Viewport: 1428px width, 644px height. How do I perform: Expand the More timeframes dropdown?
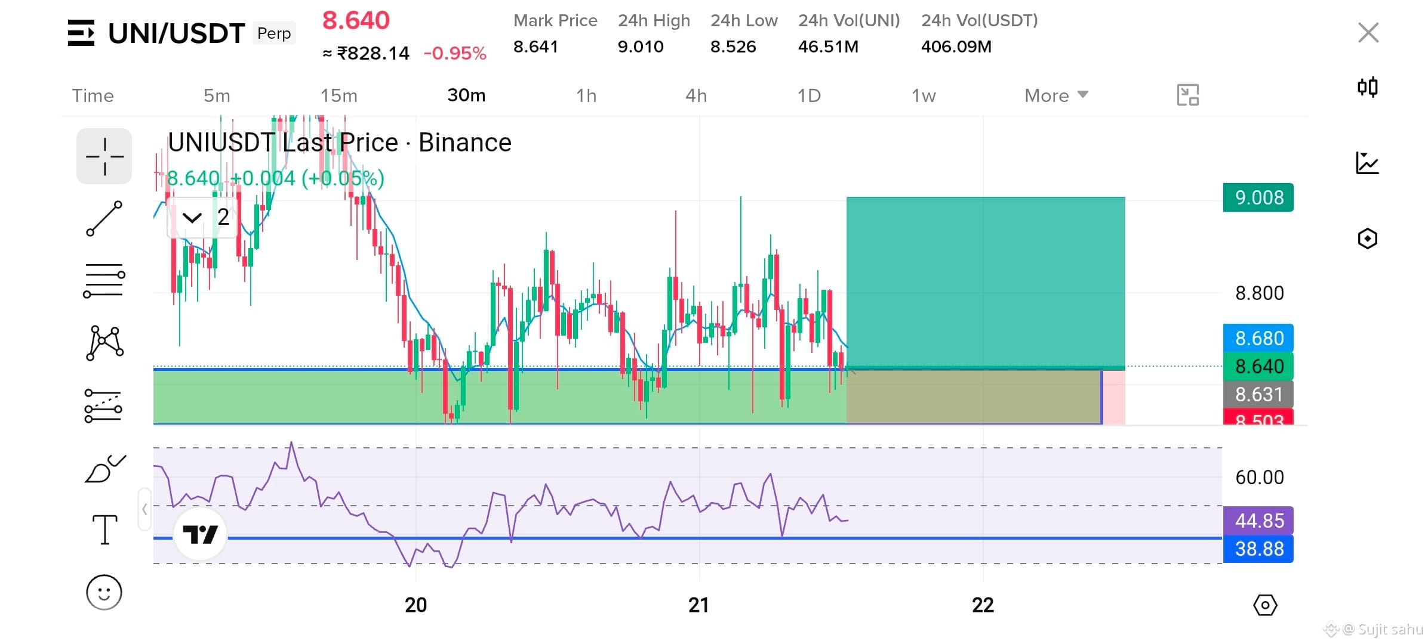[x=1056, y=95]
